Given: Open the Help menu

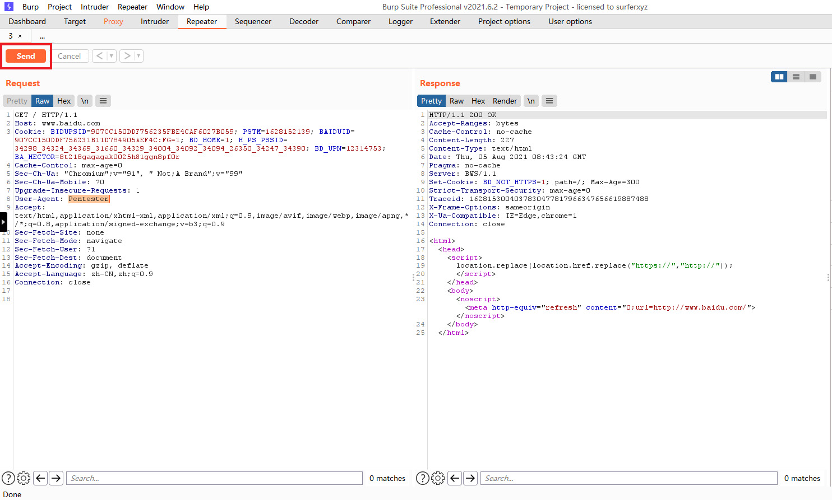Looking at the screenshot, I should pos(201,7).
